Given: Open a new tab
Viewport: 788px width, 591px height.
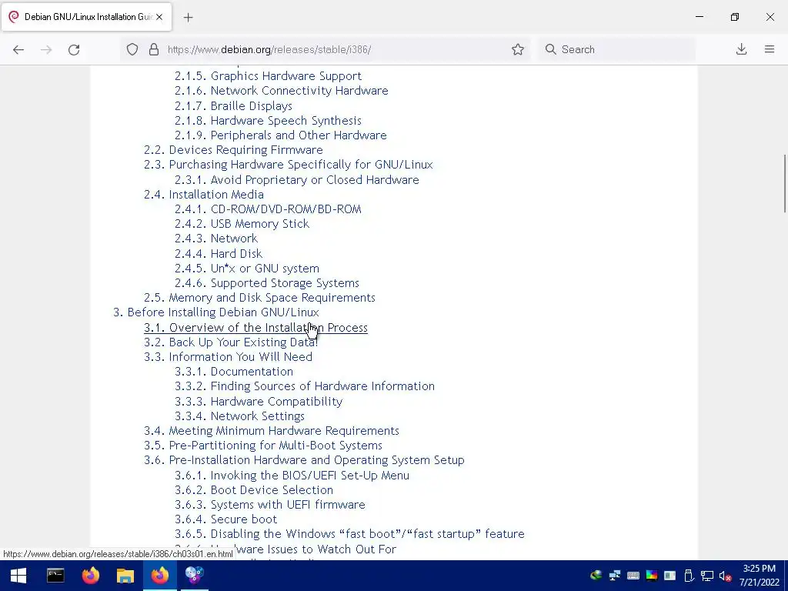Looking at the screenshot, I should click(188, 17).
